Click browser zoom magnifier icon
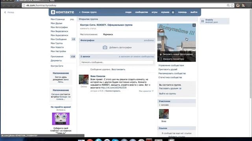 (x=228, y=5)
